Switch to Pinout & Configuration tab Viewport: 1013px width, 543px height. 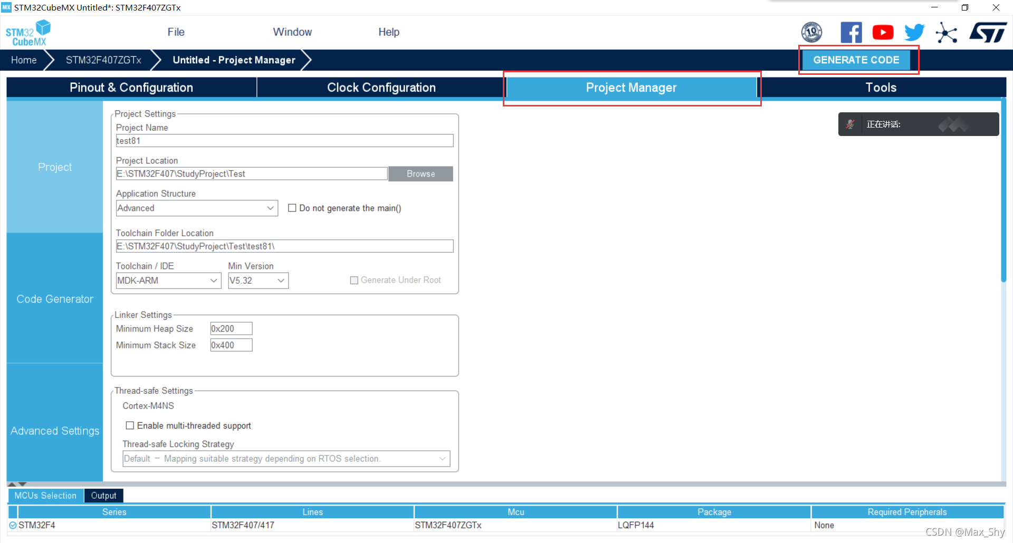coord(131,88)
